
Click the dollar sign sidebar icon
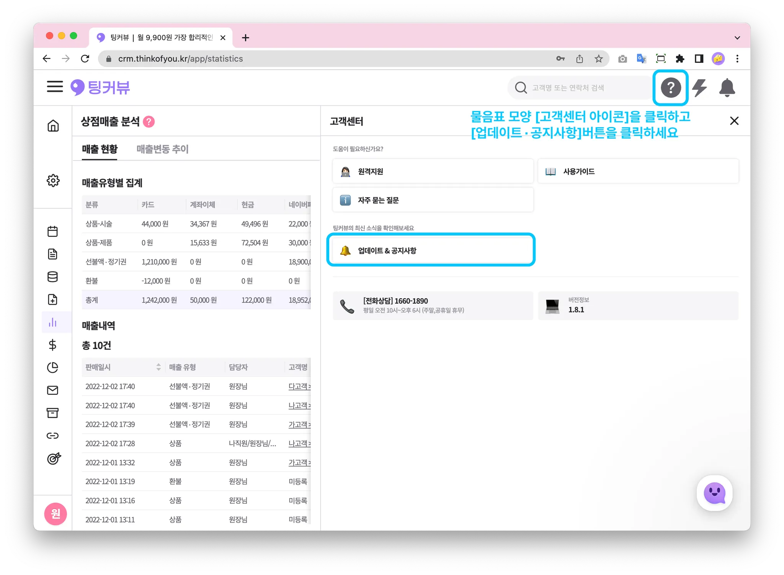tap(53, 345)
